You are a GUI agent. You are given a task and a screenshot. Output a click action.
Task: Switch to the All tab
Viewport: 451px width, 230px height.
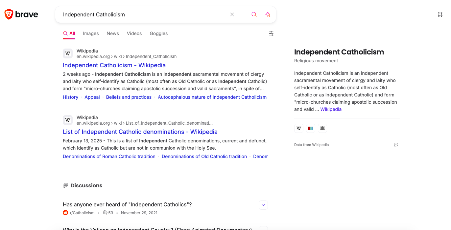coord(69,33)
